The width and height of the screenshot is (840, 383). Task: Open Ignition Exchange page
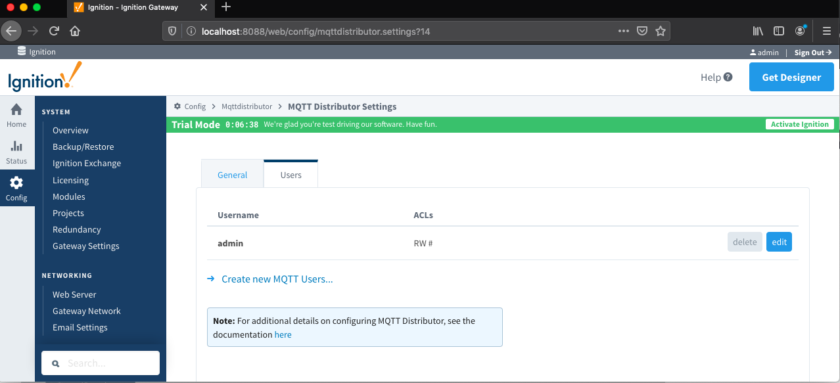click(87, 163)
